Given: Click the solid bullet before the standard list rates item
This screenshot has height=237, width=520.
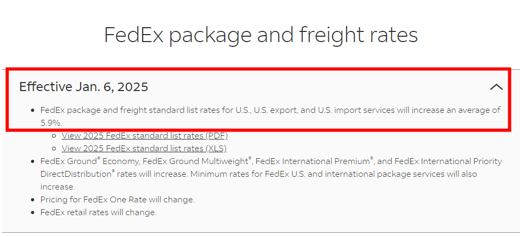Looking at the screenshot, I should (x=33, y=110).
